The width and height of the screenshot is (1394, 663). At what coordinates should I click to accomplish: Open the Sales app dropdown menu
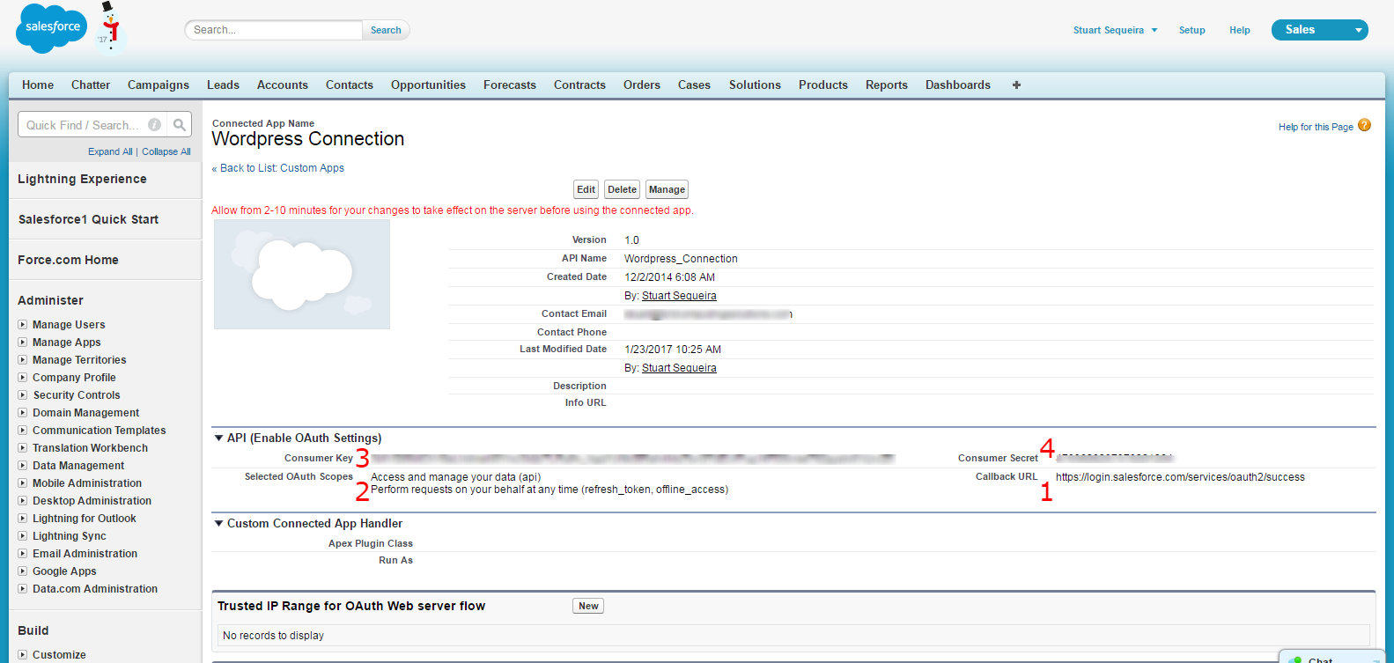1358,30
